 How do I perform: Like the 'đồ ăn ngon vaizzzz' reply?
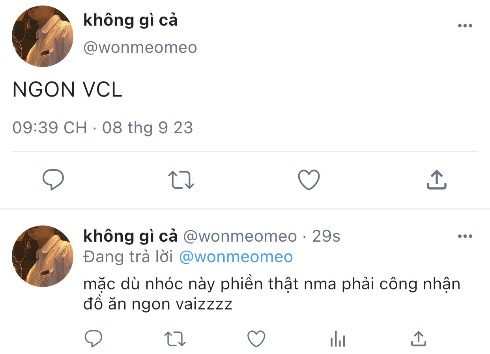[256, 339]
